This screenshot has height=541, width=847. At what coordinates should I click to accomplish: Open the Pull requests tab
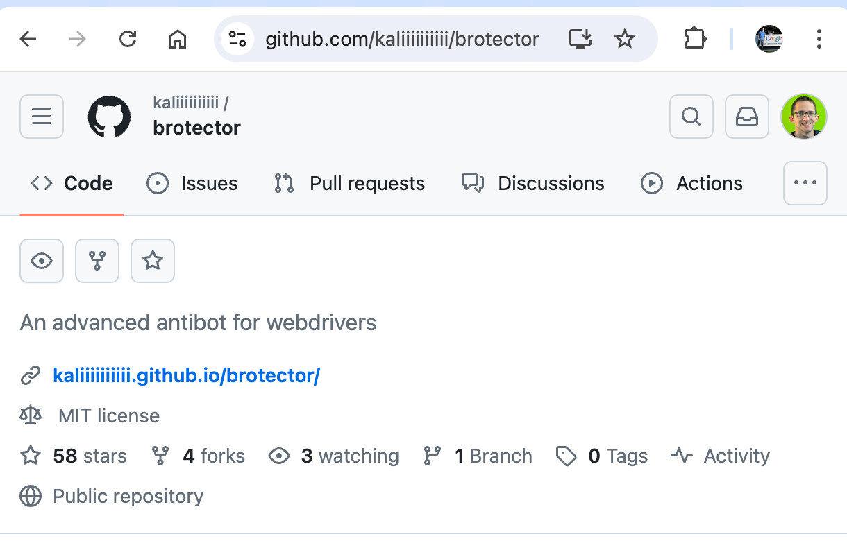[x=349, y=183]
